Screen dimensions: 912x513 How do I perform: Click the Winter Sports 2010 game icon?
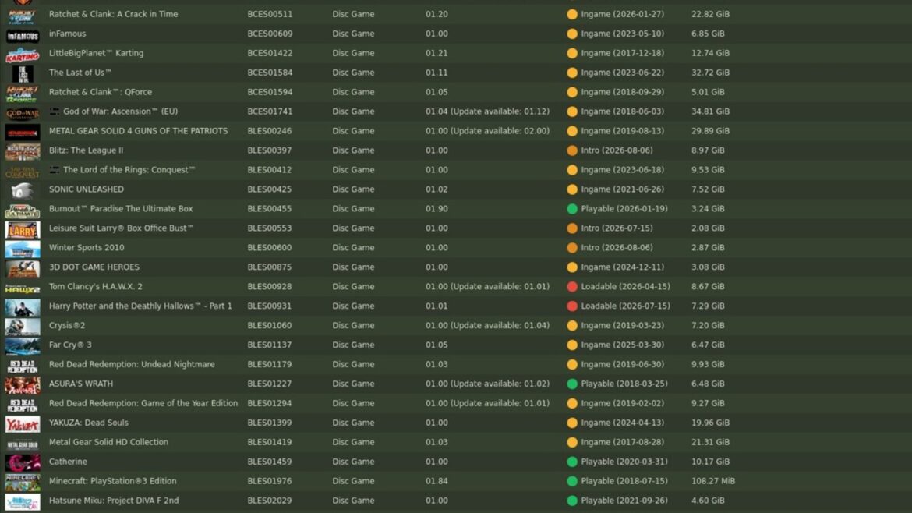click(23, 250)
